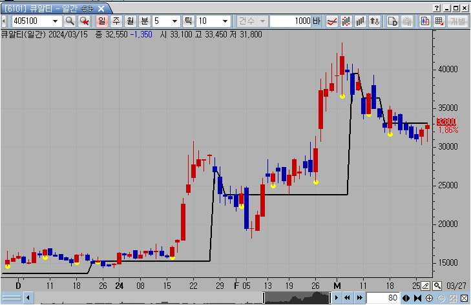Expand the tick interval dropdown showing 10
Image resolution: width=471 pixels, height=305 pixels.
[224, 21]
